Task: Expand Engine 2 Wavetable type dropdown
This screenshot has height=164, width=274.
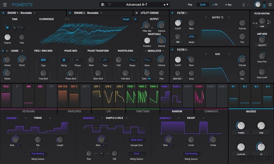Action: [101, 13]
